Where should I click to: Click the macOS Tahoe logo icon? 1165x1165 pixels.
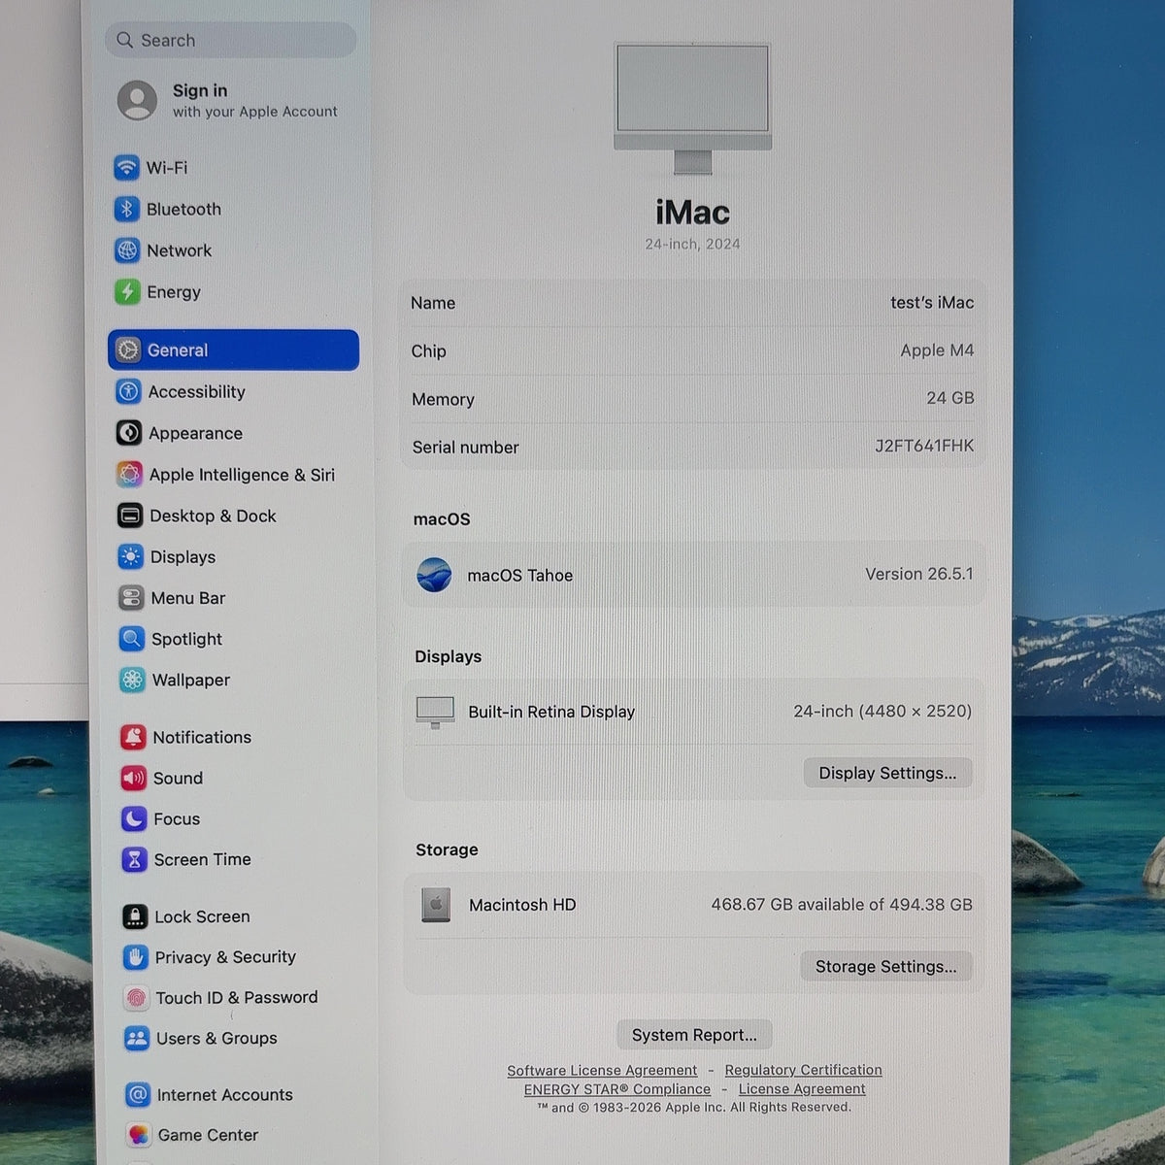point(434,575)
